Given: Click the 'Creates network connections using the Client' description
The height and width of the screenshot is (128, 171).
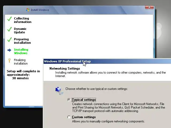Looking at the screenshot, I should coord(119,107).
